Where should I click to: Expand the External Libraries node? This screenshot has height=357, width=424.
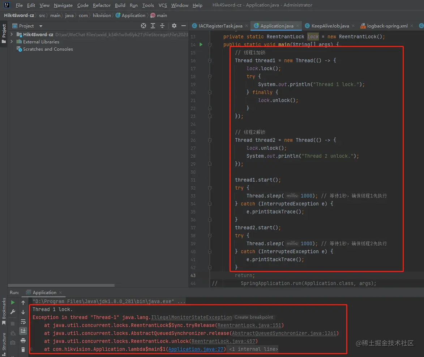12,42
